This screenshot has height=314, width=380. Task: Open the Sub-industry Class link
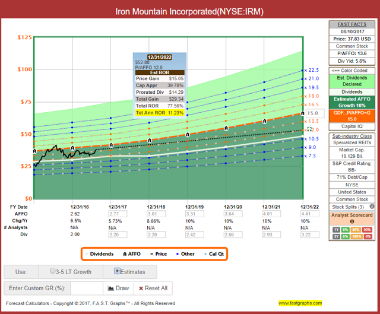(352, 136)
